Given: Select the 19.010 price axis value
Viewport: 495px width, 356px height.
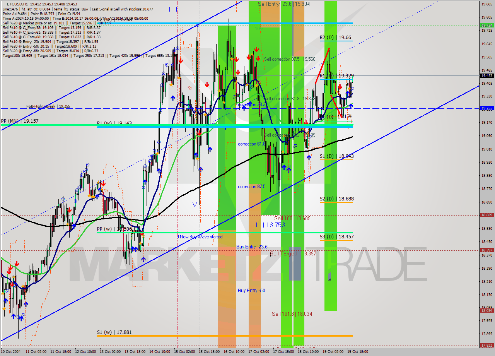Looking at the screenshot, I should pyautogui.click(x=486, y=149).
